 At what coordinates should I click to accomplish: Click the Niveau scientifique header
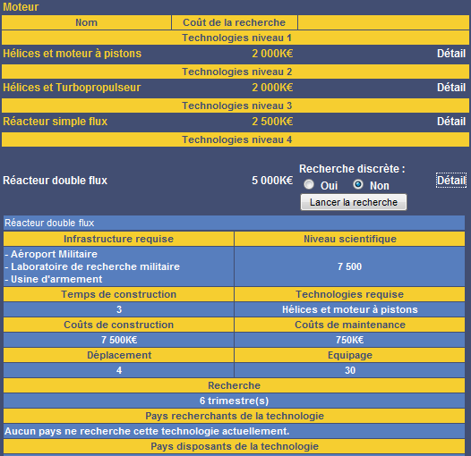[349, 239]
